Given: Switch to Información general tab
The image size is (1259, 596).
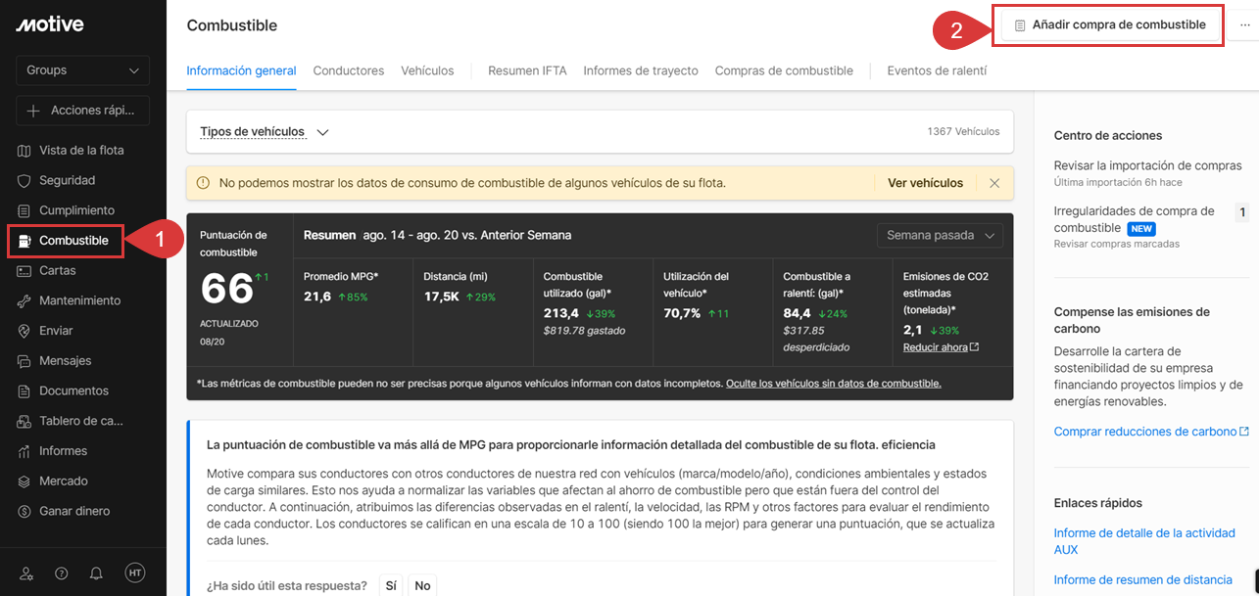Looking at the screenshot, I should [241, 70].
